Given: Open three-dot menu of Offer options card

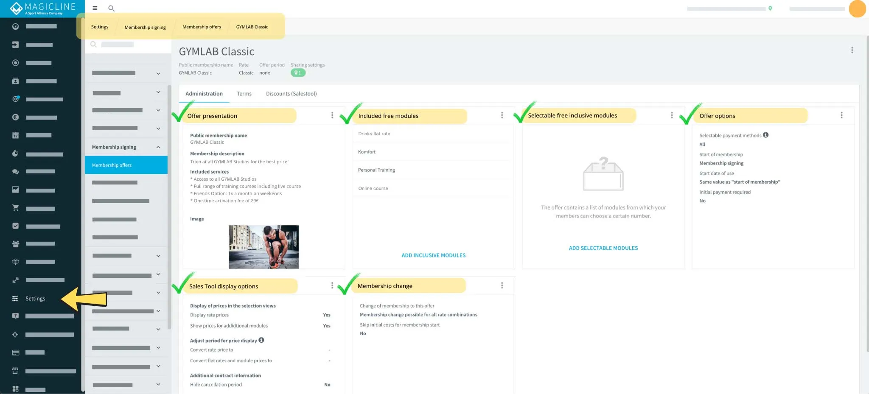Looking at the screenshot, I should 842,115.
